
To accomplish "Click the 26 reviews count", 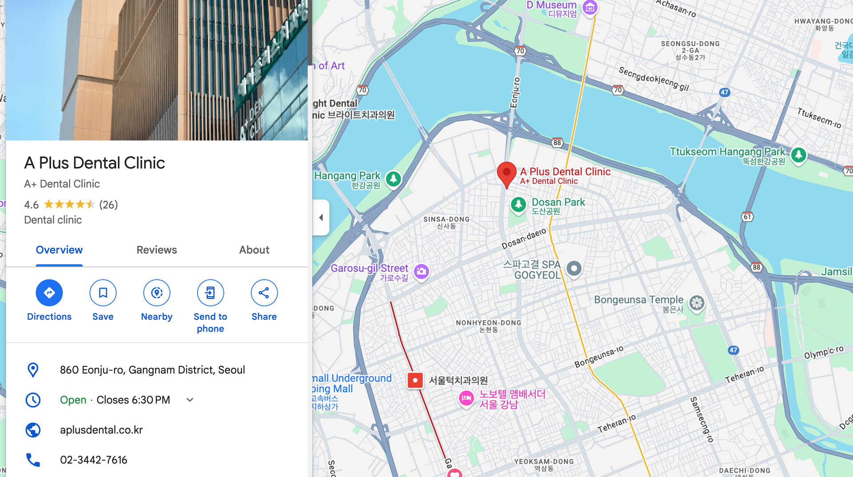I will pyautogui.click(x=108, y=205).
